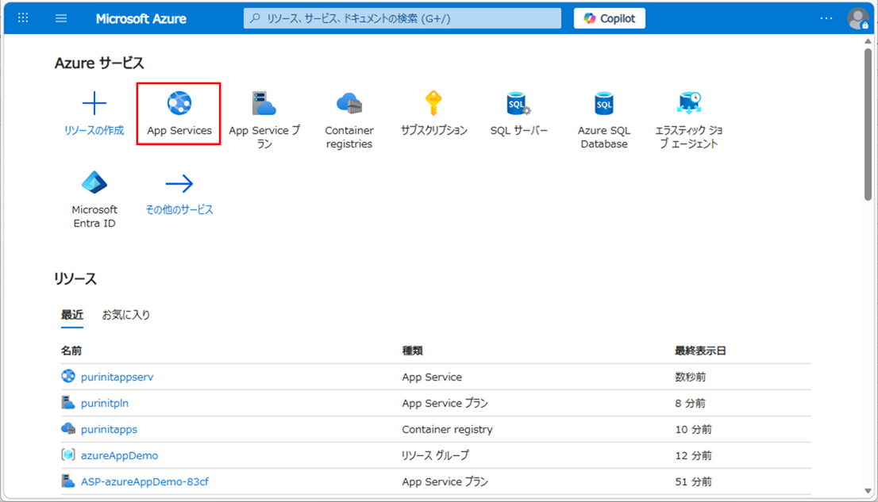Open その他のサービス arrow link
Screen dimensions: 878x502
[179, 181]
